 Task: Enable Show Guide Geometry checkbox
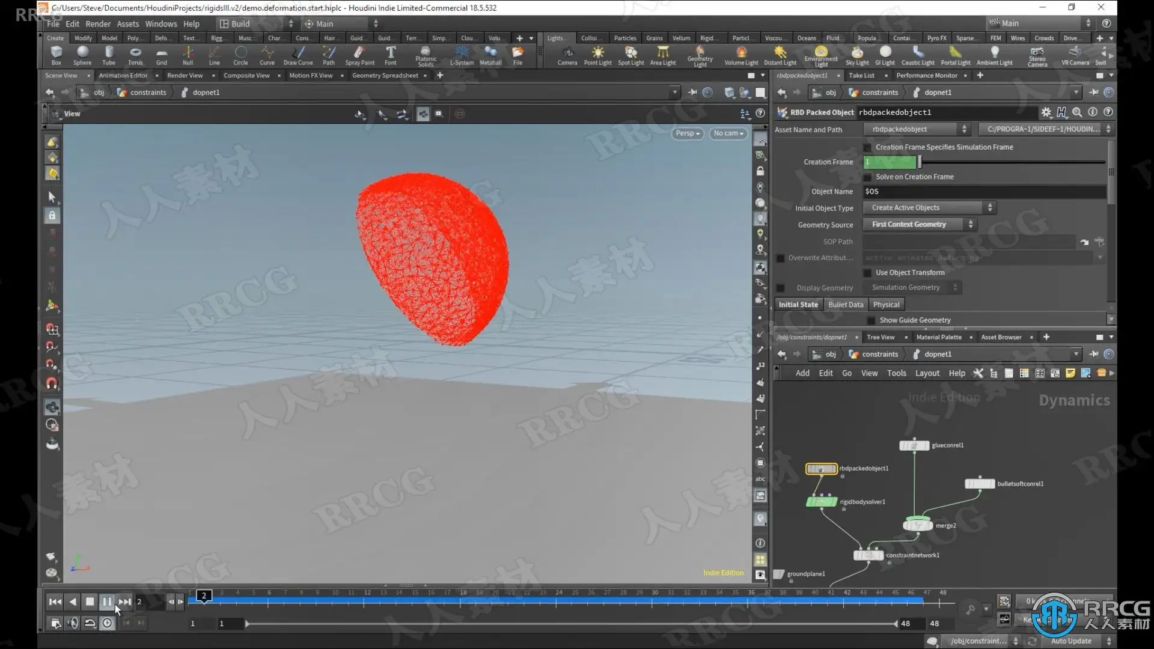tap(871, 320)
